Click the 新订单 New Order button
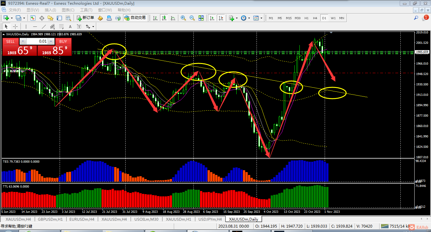The width and height of the screenshot is (431, 232). click(x=85, y=18)
